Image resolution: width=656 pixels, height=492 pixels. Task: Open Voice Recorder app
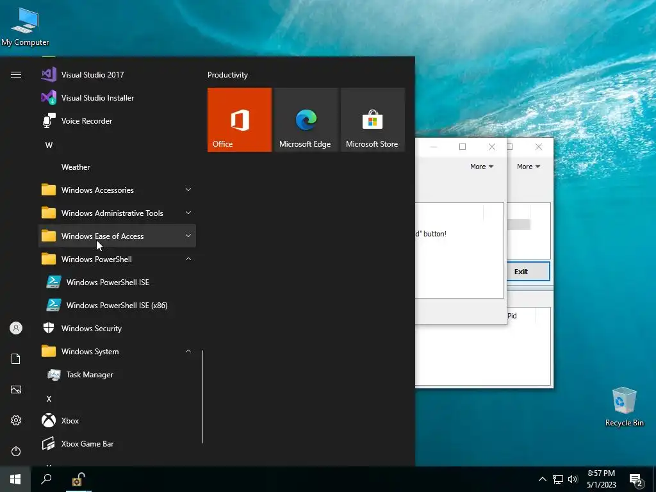117,121
